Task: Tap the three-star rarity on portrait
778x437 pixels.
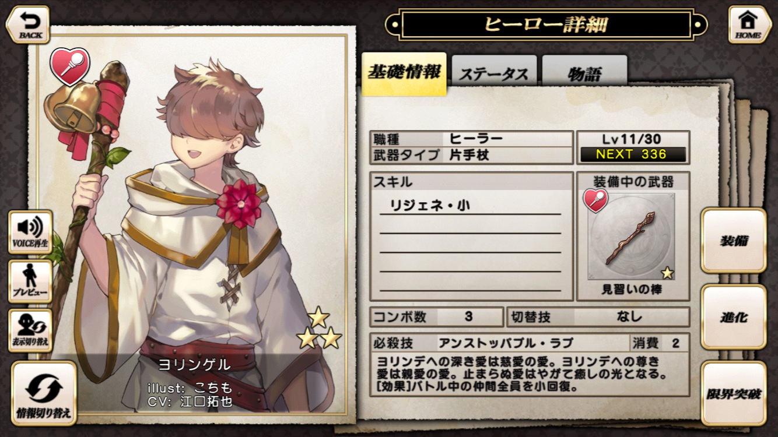Action: (x=318, y=329)
